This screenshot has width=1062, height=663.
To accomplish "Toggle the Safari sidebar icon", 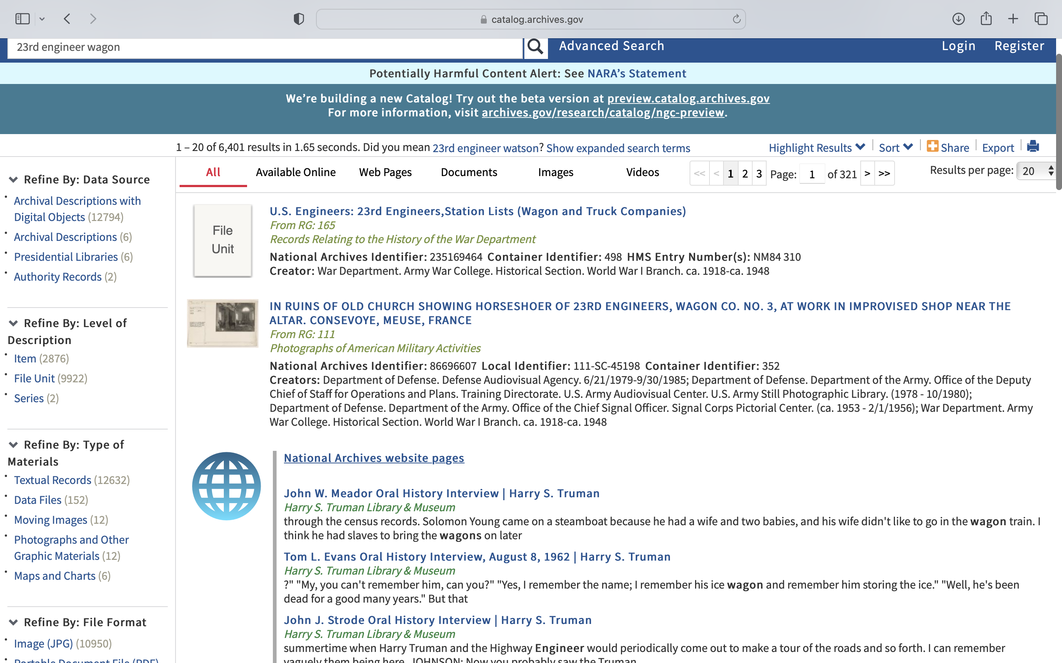I will pyautogui.click(x=22, y=19).
